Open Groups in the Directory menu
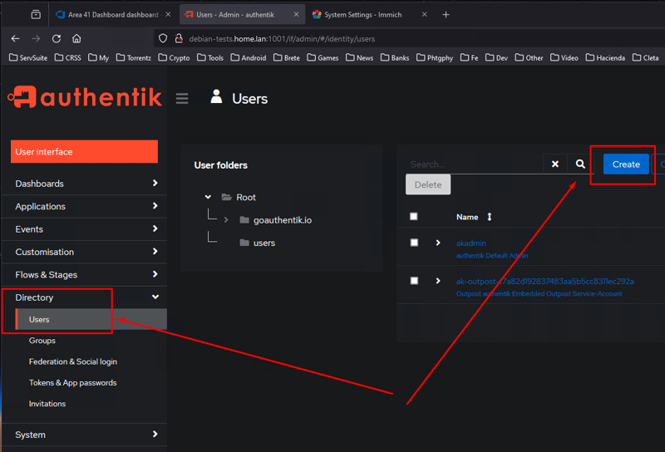The width and height of the screenshot is (665, 452). tap(42, 341)
